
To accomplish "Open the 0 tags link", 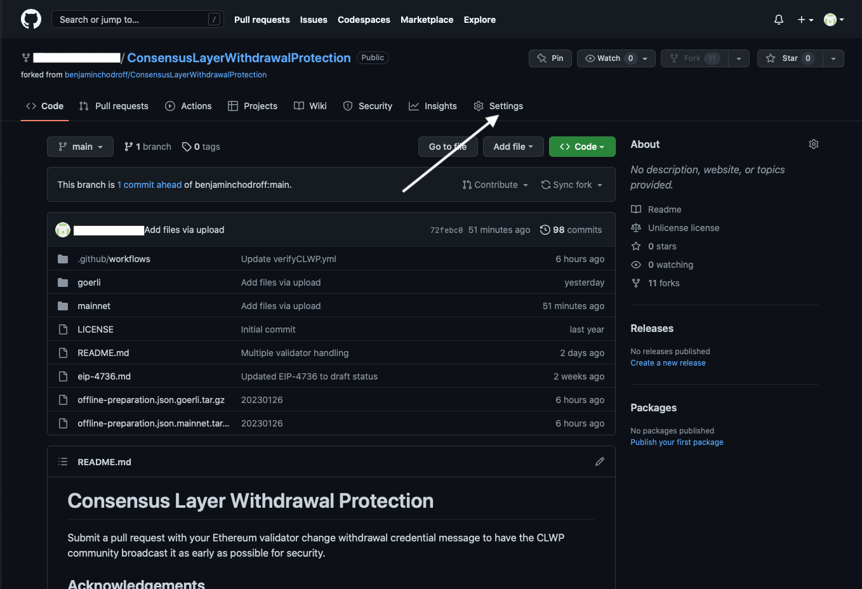I will pyautogui.click(x=201, y=147).
